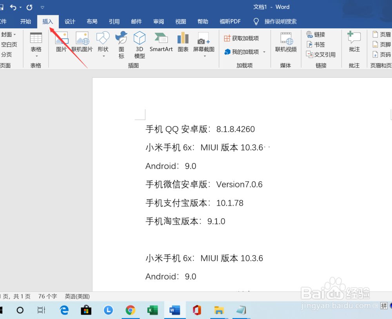Open Task View on the taskbar
Image resolution: width=392 pixels, height=319 pixels.
(x=41, y=310)
